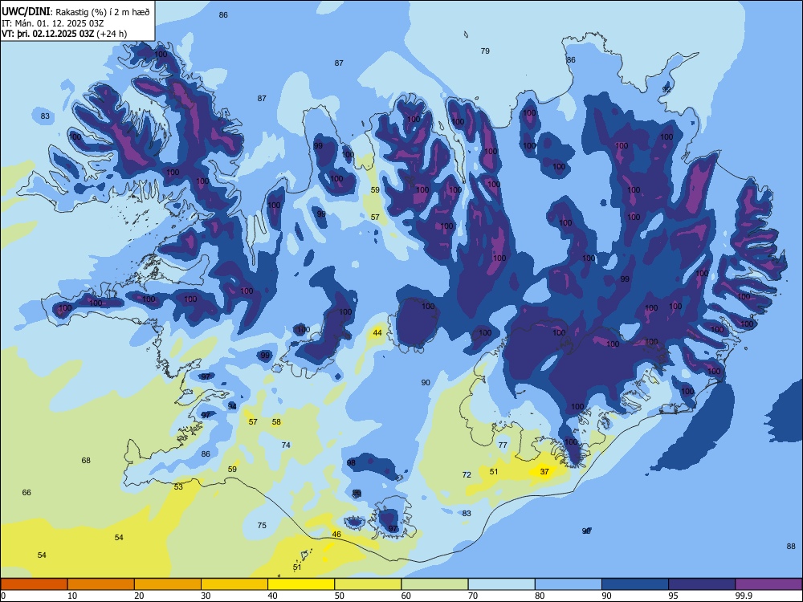Viewport: 803px width, 602px height.
Task: Click the '99.9' legend label
Action: coord(744,596)
